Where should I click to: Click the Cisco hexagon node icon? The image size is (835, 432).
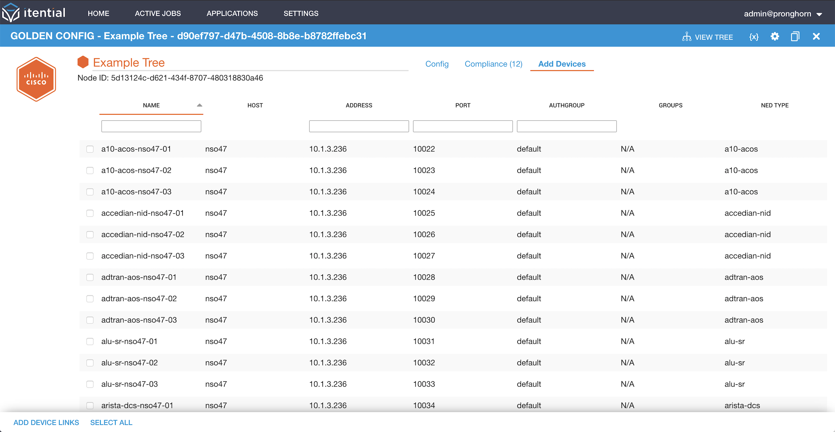tap(36, 79)
